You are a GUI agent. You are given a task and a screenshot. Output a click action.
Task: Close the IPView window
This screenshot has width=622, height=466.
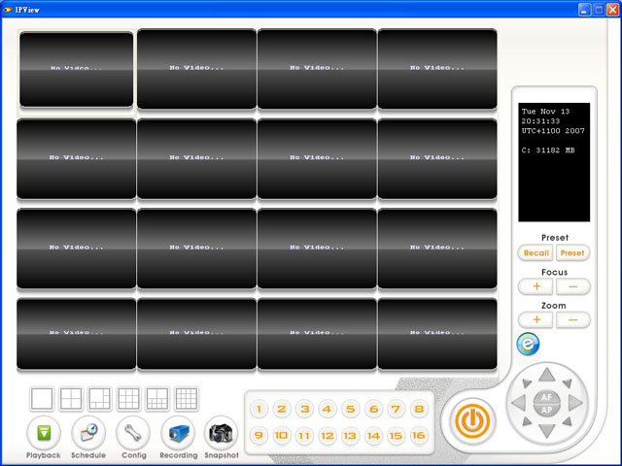[x=613, y=10]
